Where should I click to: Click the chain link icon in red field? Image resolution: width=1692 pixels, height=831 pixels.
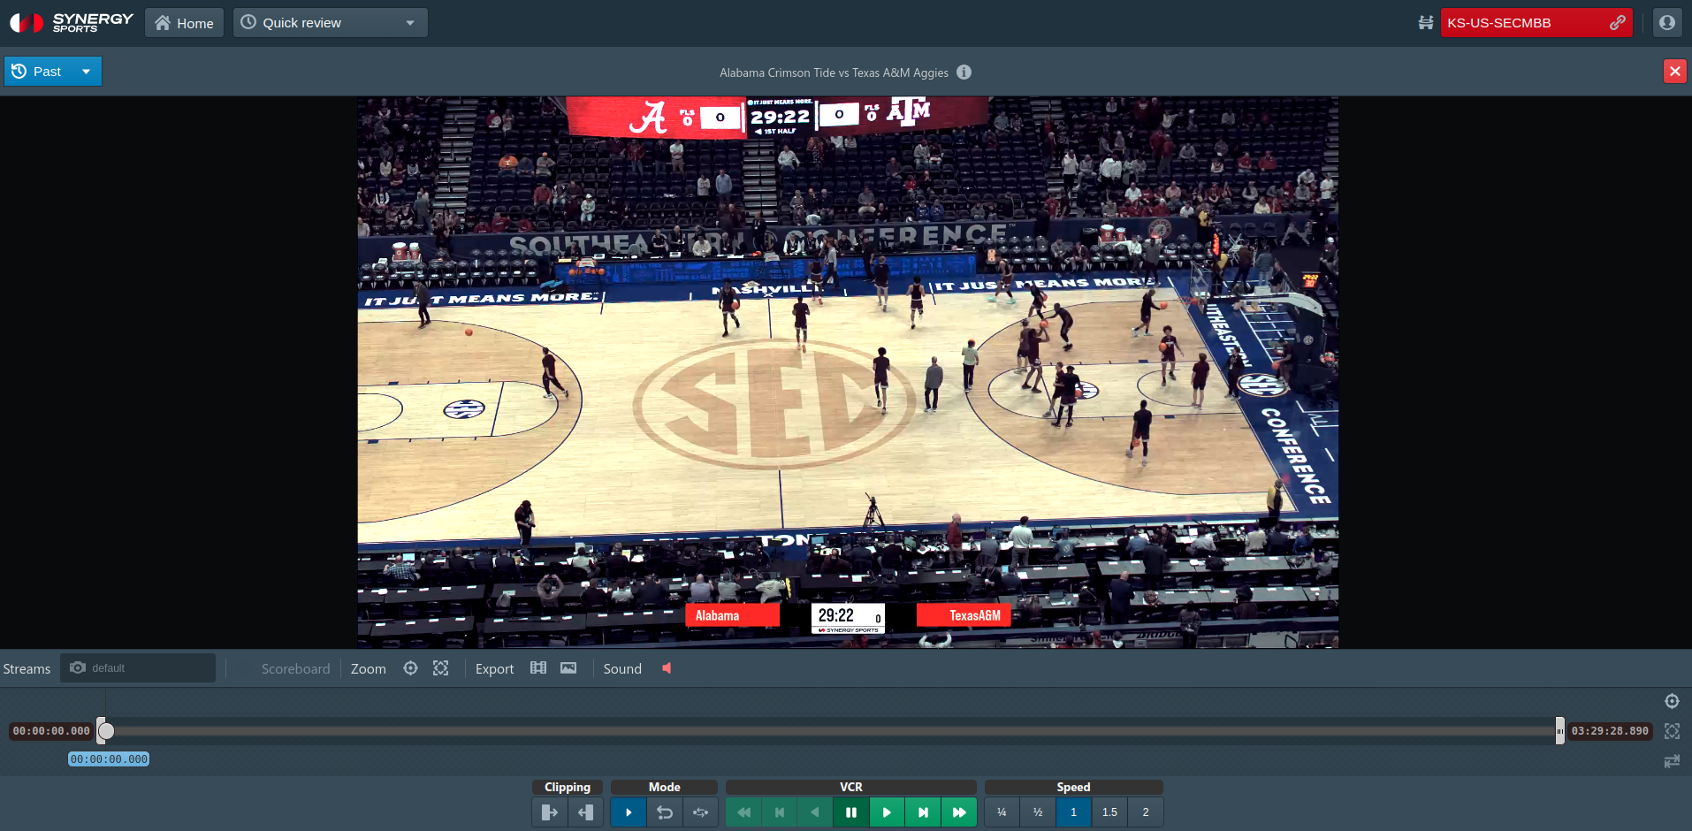pyautogui.click(x=1617, y=23)
